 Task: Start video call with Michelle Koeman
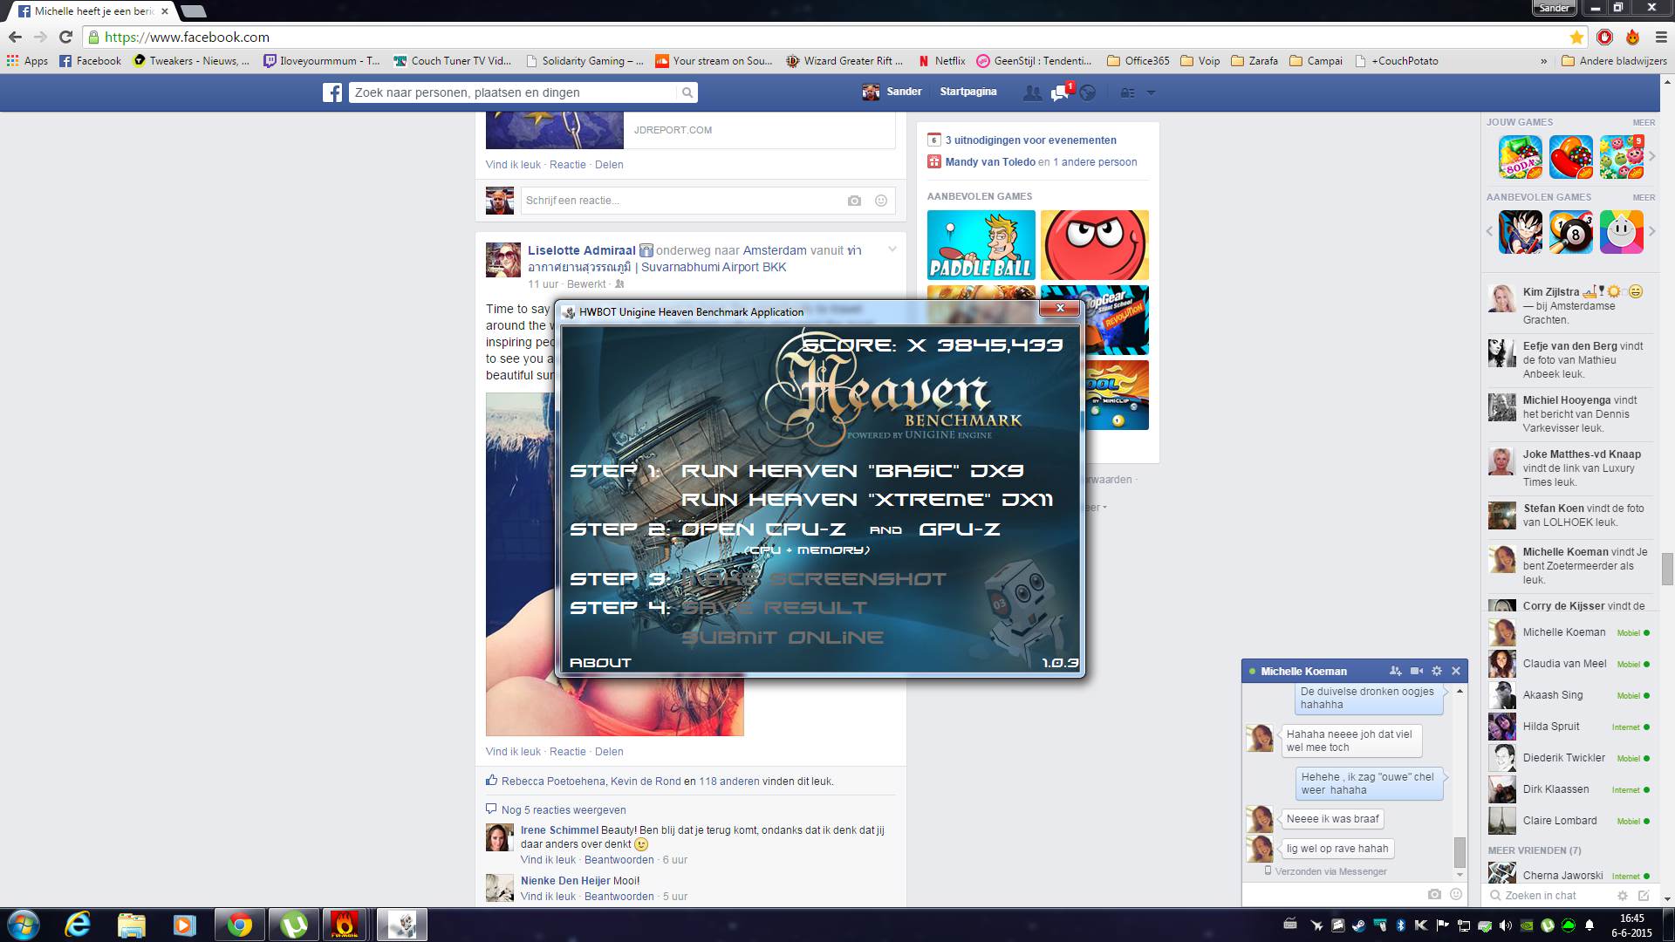pos(1416,671)
